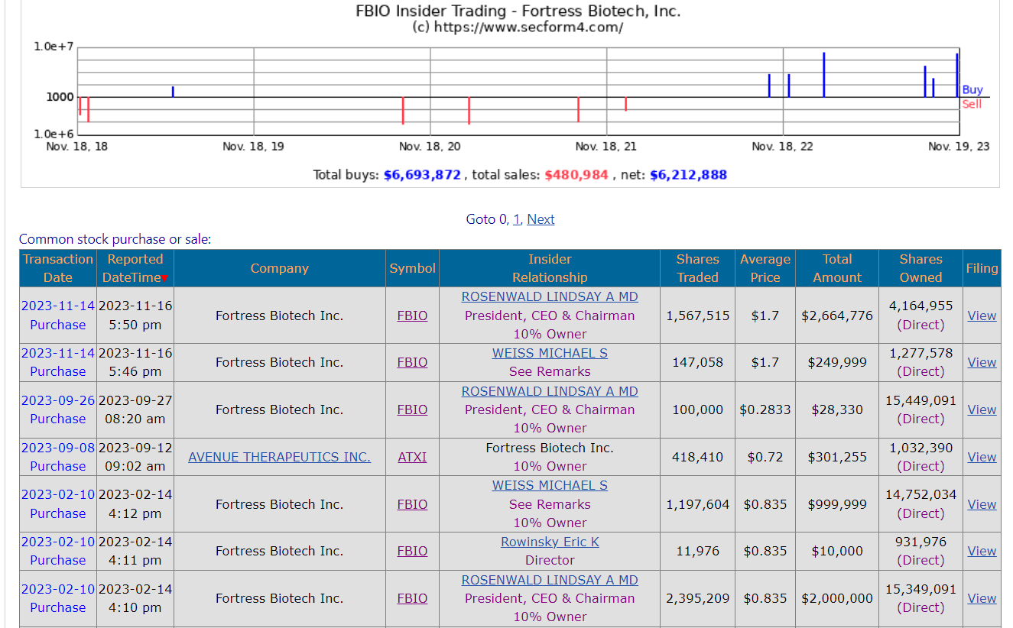Open WEISS MICHAEL S link in $249,999 row
This screenshot has width=1013, height=628.
click(x=550, y=353)
